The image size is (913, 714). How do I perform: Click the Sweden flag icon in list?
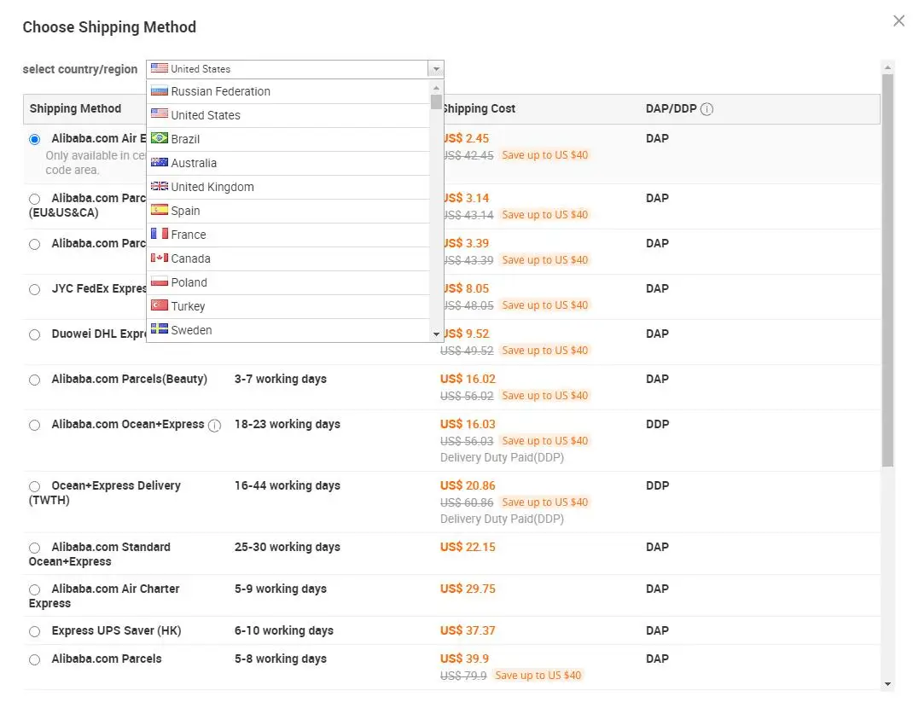coord(159,329)
